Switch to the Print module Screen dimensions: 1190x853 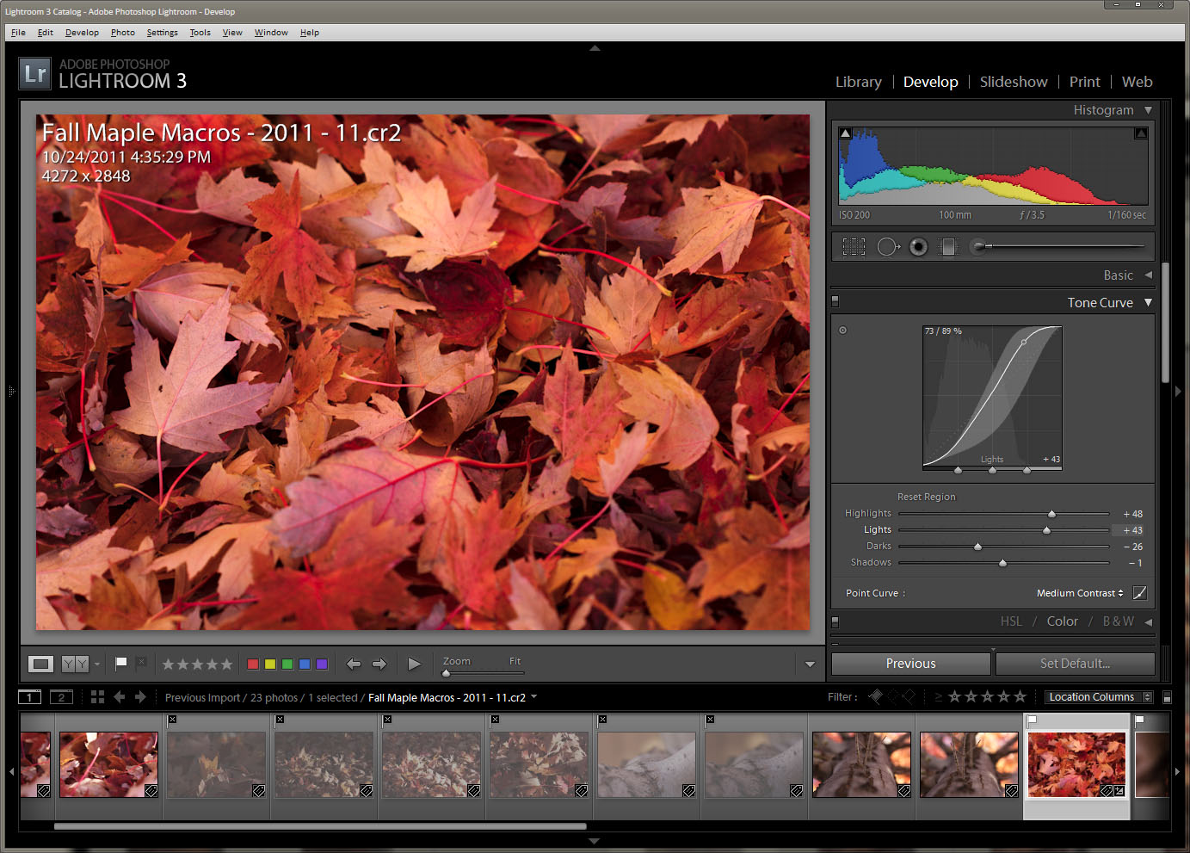(x=1085, y=82)
